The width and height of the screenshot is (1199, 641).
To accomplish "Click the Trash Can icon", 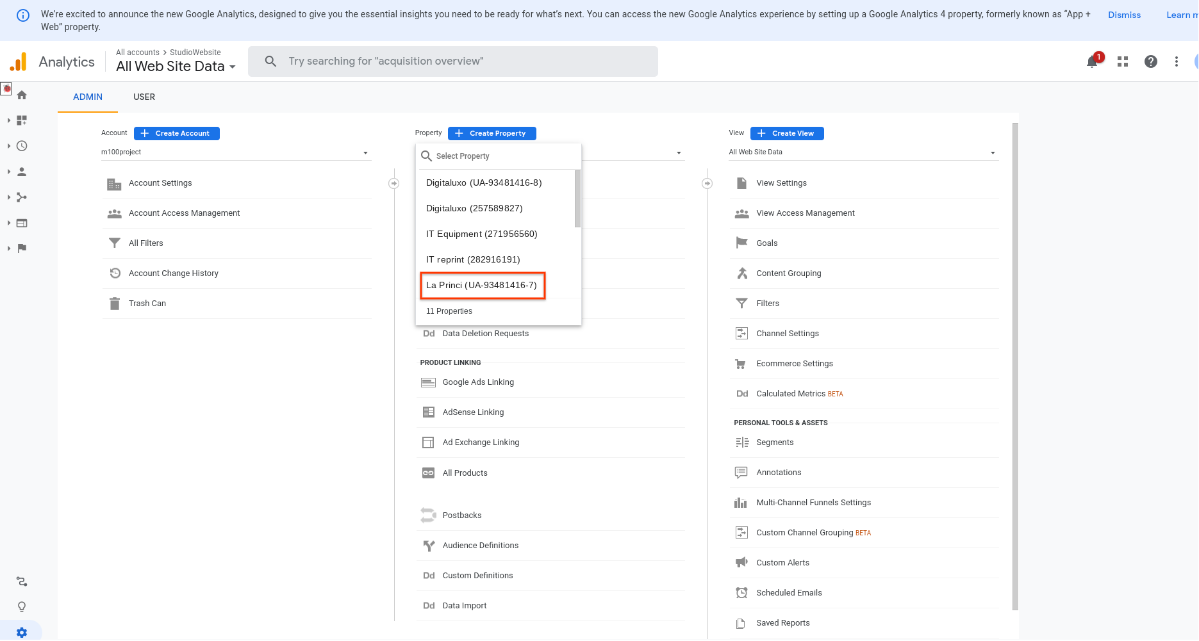I will pos(114,304).
